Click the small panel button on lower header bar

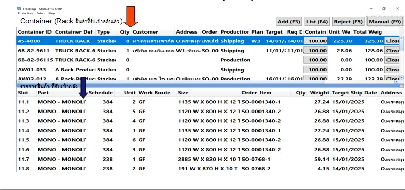click(x=401, y=86)
